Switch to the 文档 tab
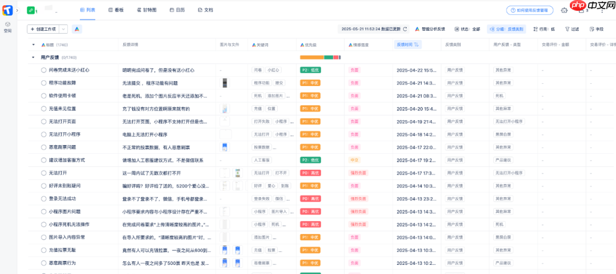The height and width of the screenshot is (274, 616). coord(206,11)
